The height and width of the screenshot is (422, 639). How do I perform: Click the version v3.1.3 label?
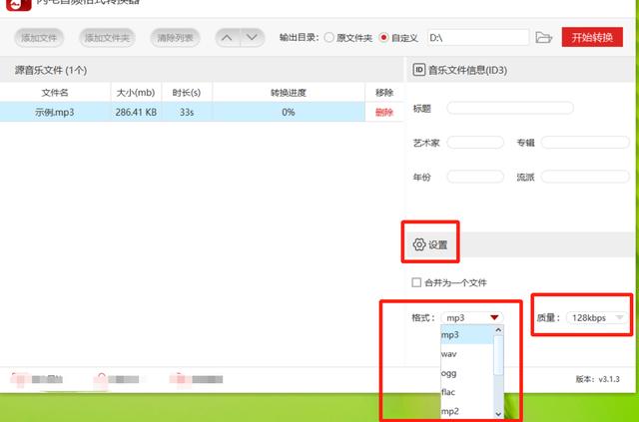click(x=597, y=379)
